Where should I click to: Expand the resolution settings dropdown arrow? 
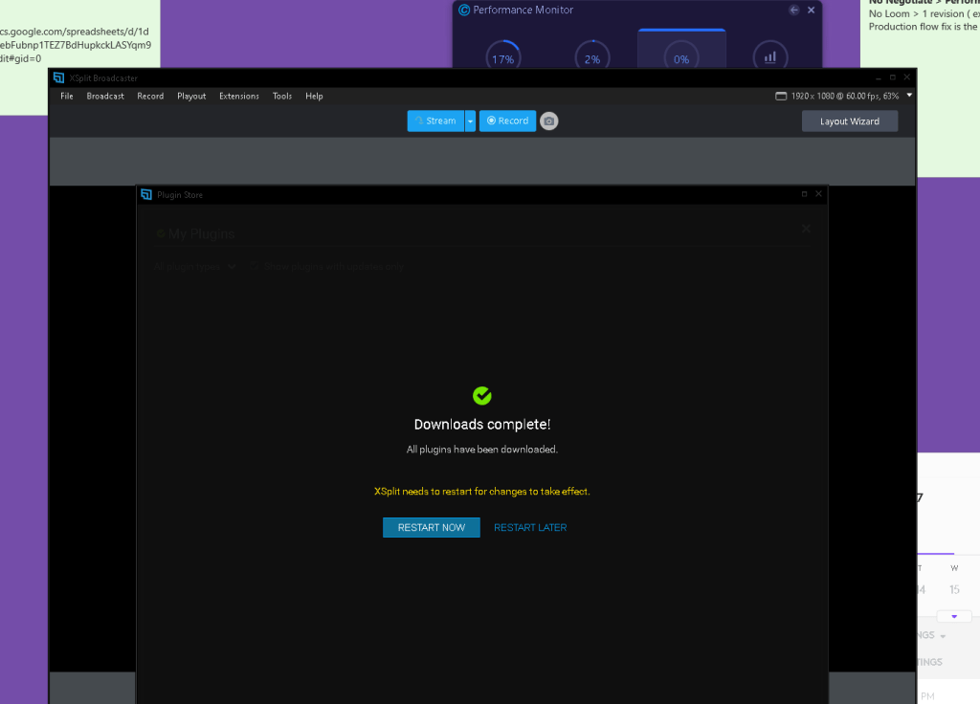coord(909,96)
